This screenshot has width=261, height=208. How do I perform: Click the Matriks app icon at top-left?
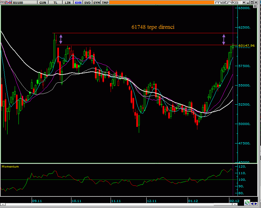(x=2, y=2)
